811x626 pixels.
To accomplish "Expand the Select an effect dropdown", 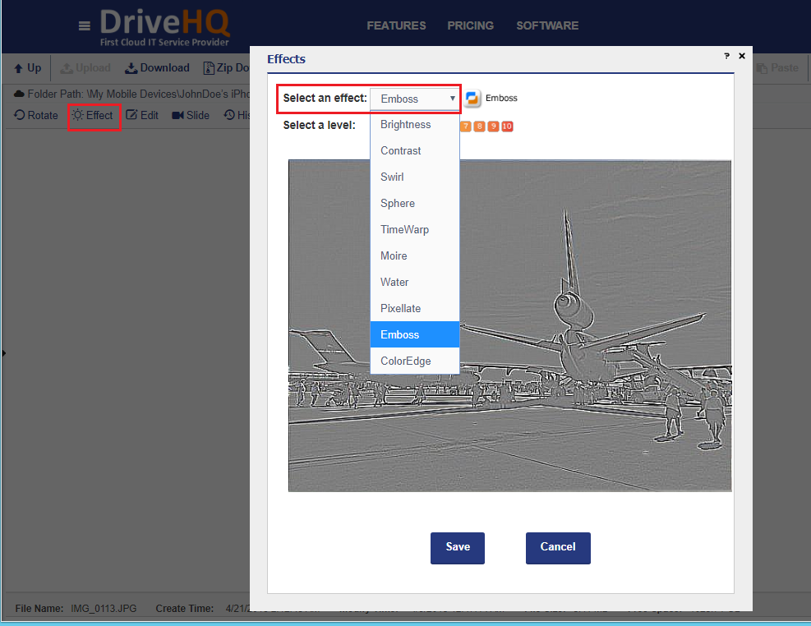I will pos(415,99).
